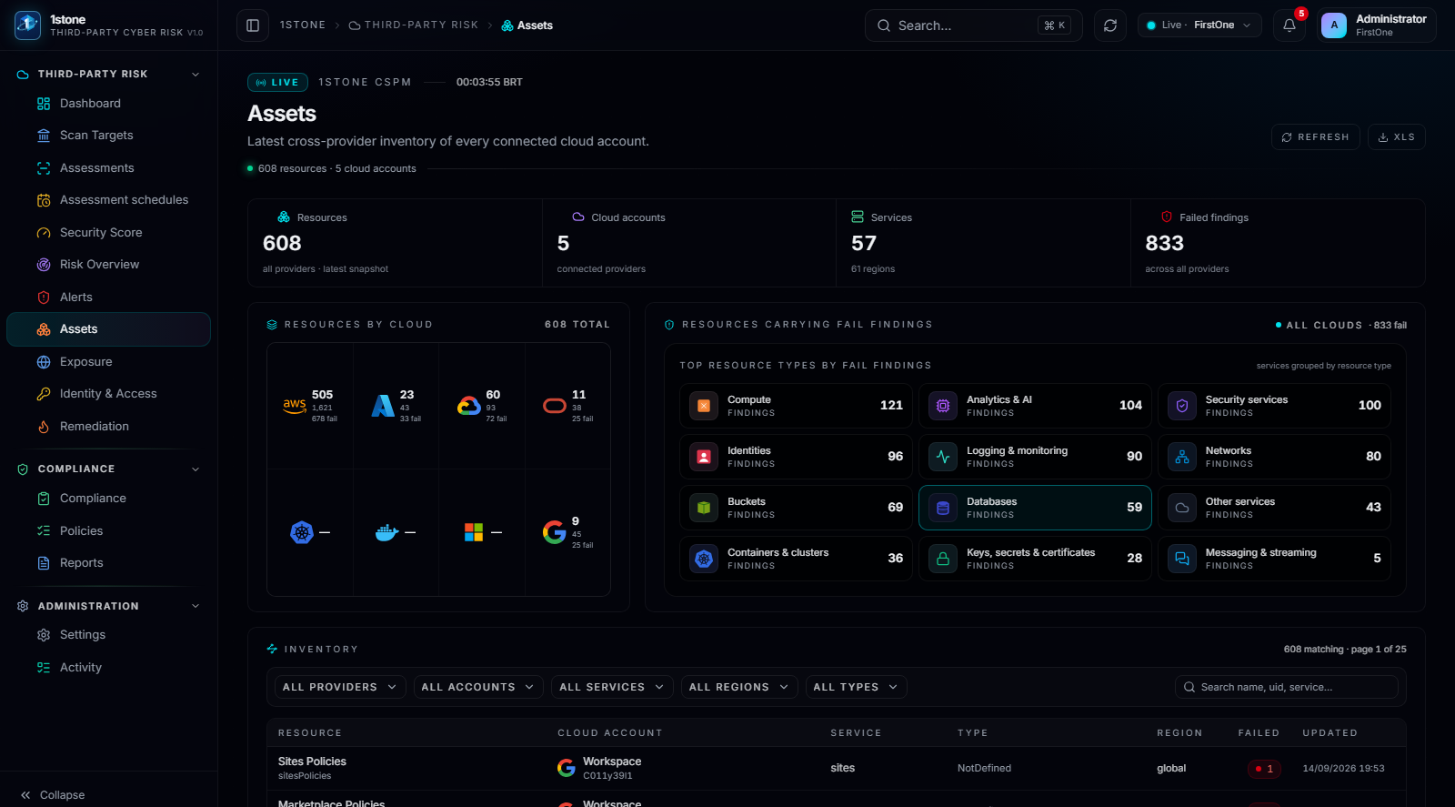Open the Sites Policies inventory row
The image size is (1455, 807).
click(837, 769)
